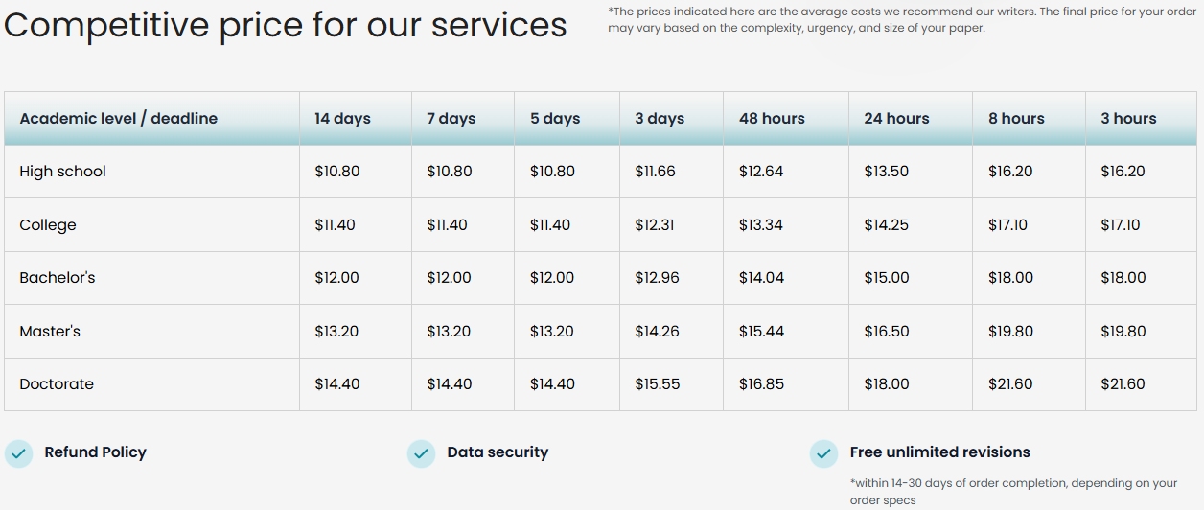Select the High school row label
This screenshot has width=1204, height=510.
(x=62, y=172)
